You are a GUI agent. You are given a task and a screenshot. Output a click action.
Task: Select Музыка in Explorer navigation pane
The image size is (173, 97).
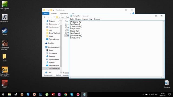point(52,62)
